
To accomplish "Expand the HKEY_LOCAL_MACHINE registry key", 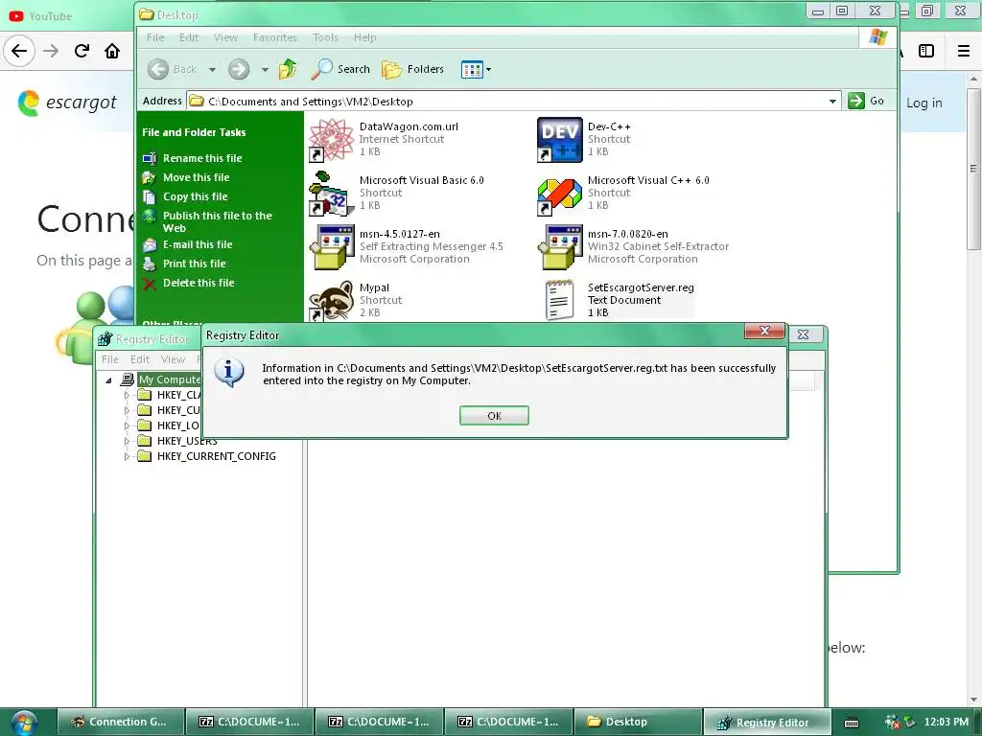I will click(x=127, y=425).
